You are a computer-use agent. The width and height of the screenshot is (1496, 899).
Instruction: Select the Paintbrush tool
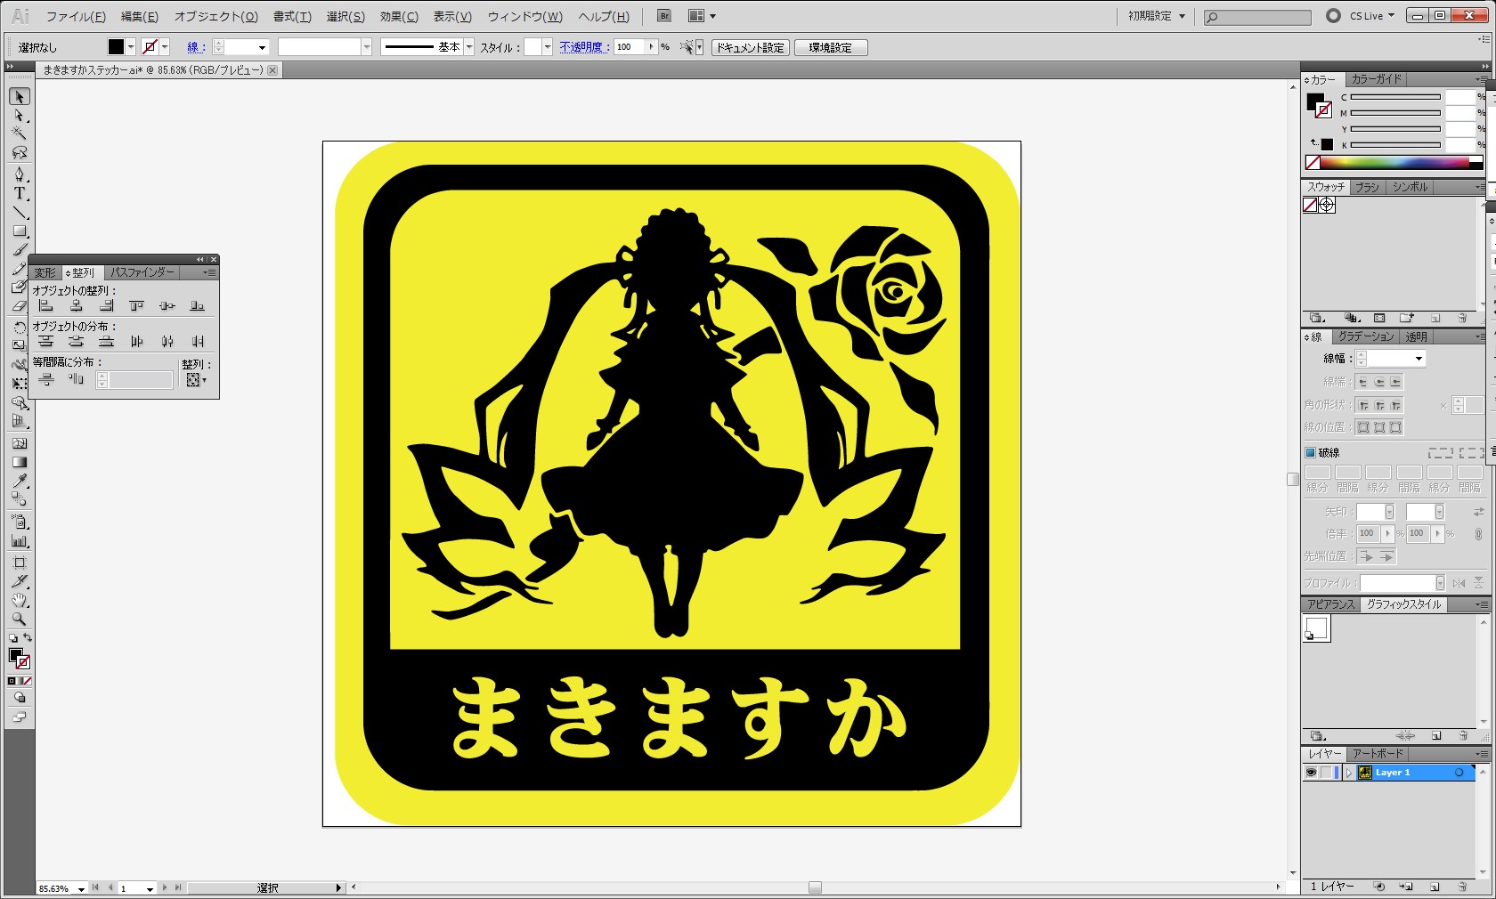pos(19,250)
